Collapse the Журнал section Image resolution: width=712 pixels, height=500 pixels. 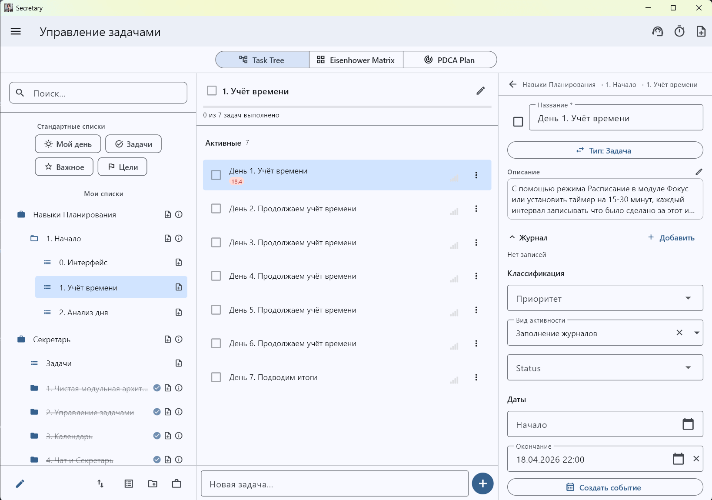point(512,237)
